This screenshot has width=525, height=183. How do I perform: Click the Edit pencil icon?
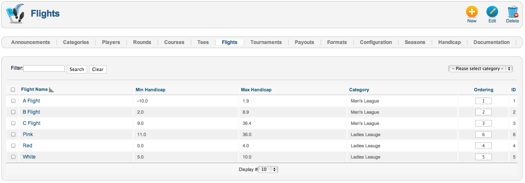coord(492,12)
